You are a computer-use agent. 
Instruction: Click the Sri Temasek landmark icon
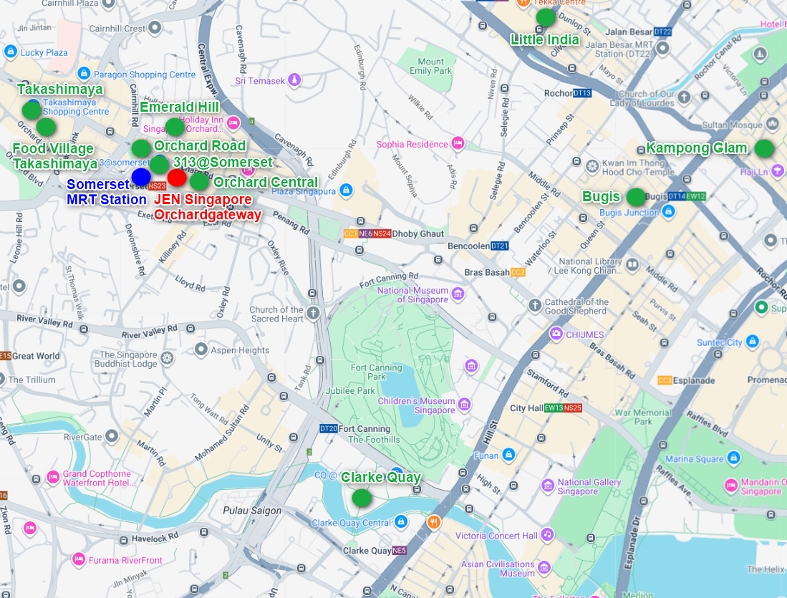pos(293,81)
